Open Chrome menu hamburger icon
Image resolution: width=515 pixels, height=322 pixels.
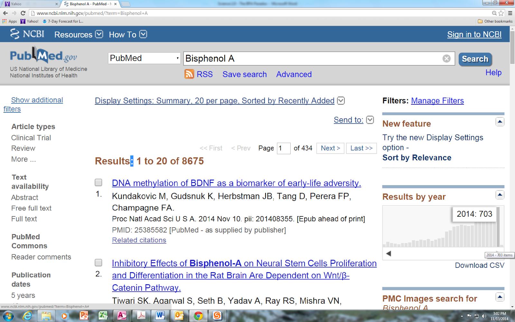510,13
